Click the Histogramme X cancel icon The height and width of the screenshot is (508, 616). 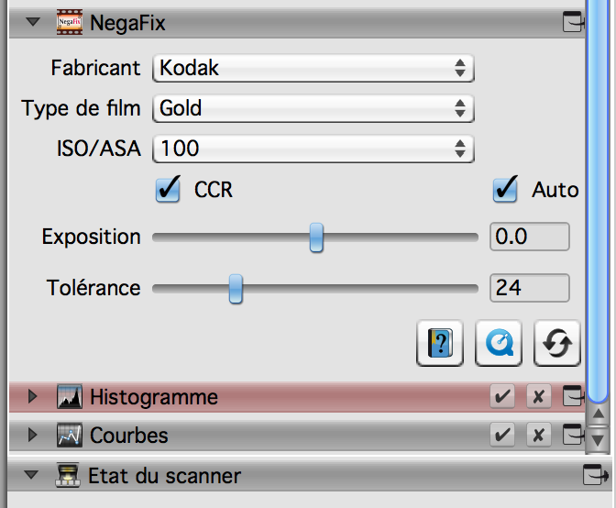[x=538, y=397]
